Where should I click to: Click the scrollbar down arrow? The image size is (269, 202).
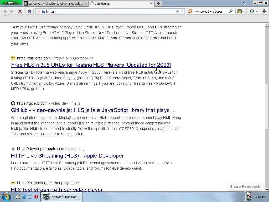tap(267, 190)
